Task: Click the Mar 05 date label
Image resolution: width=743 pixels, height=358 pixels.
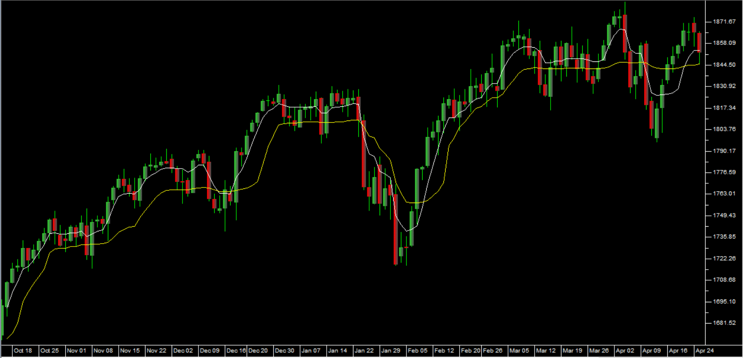Action: [x=519, y=350]
